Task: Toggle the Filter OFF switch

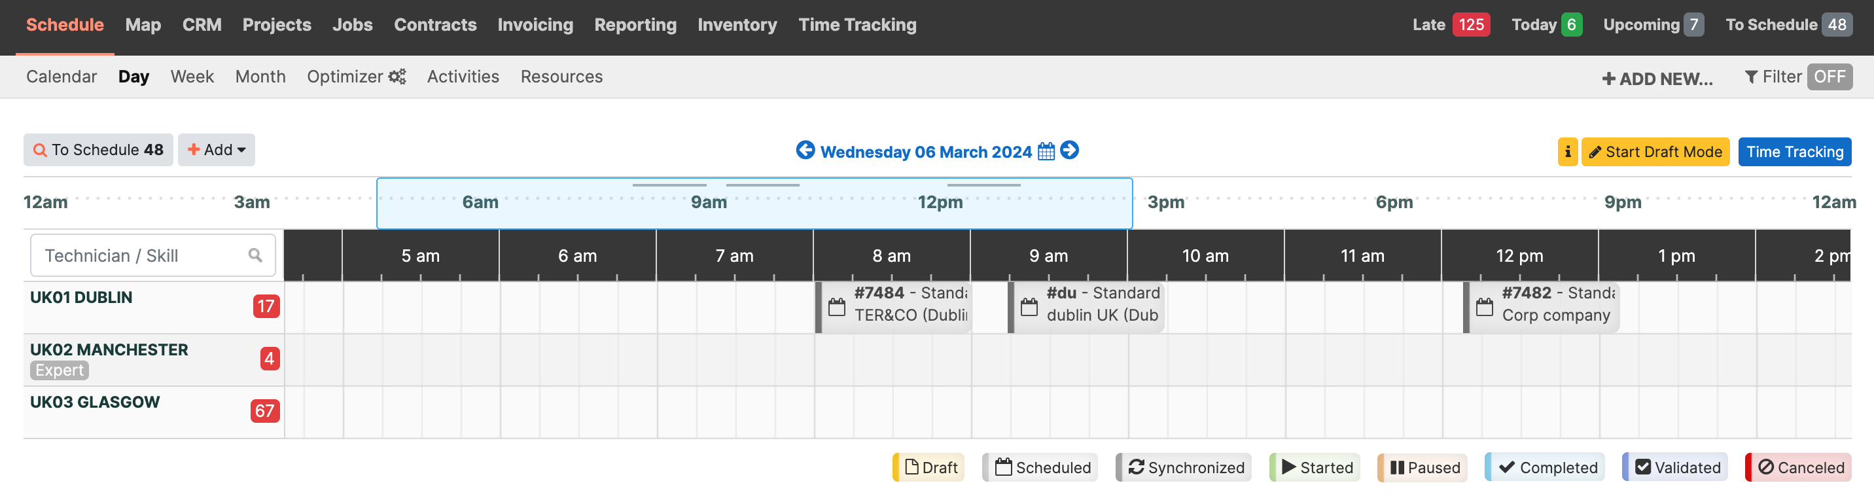Action: coord(1829,77)
